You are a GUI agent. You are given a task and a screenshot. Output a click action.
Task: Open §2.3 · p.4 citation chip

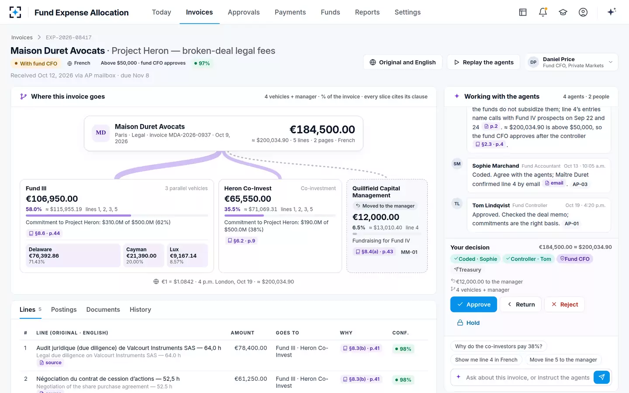point(489,145)
